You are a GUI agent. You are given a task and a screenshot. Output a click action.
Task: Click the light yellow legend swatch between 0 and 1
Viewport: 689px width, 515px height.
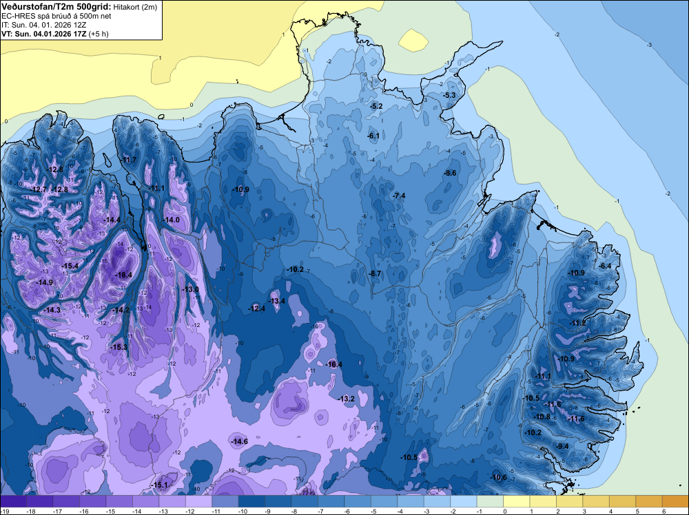click(516, 501)
